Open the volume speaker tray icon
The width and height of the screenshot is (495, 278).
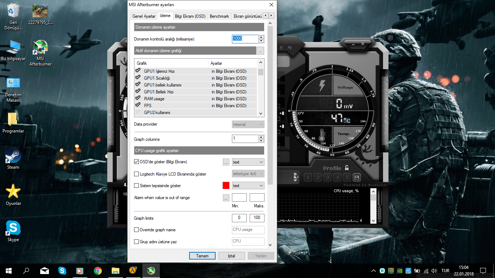coord(434,271)
